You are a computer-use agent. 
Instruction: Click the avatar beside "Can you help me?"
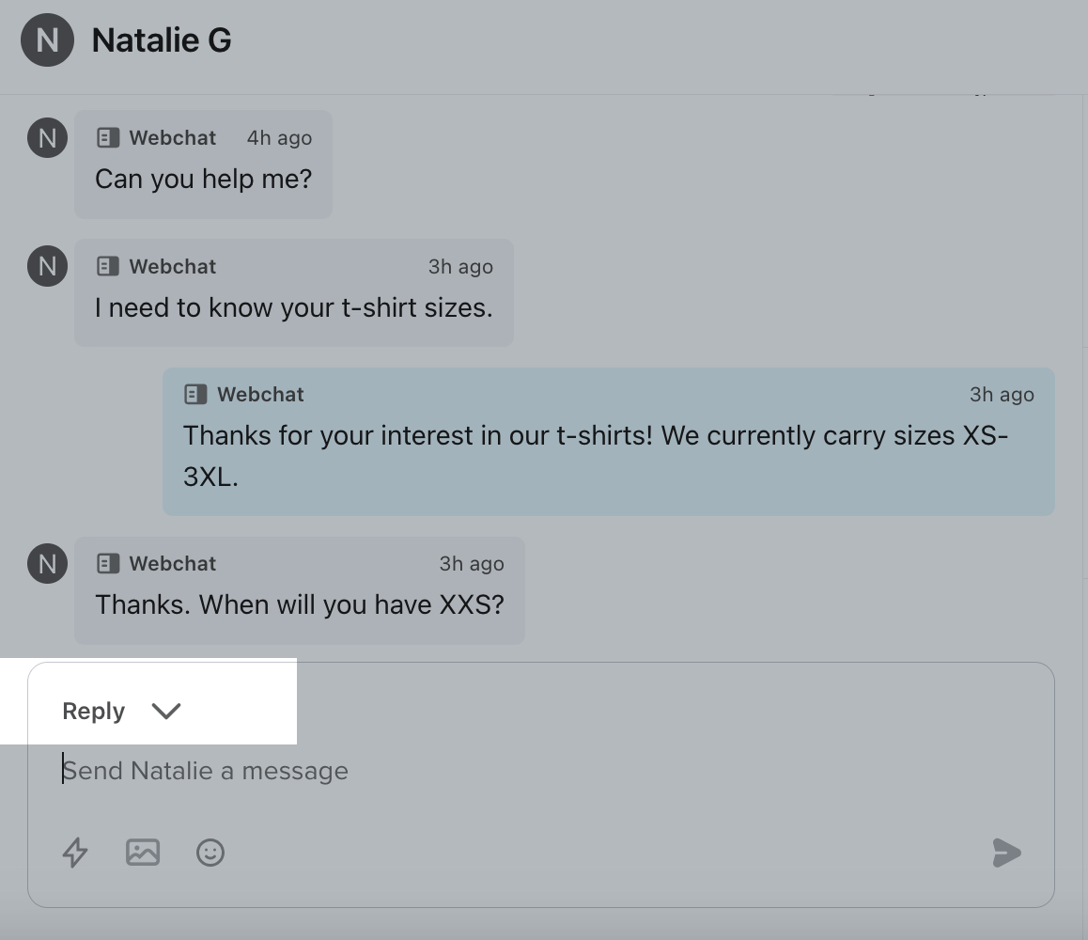[x=47, y=138]
